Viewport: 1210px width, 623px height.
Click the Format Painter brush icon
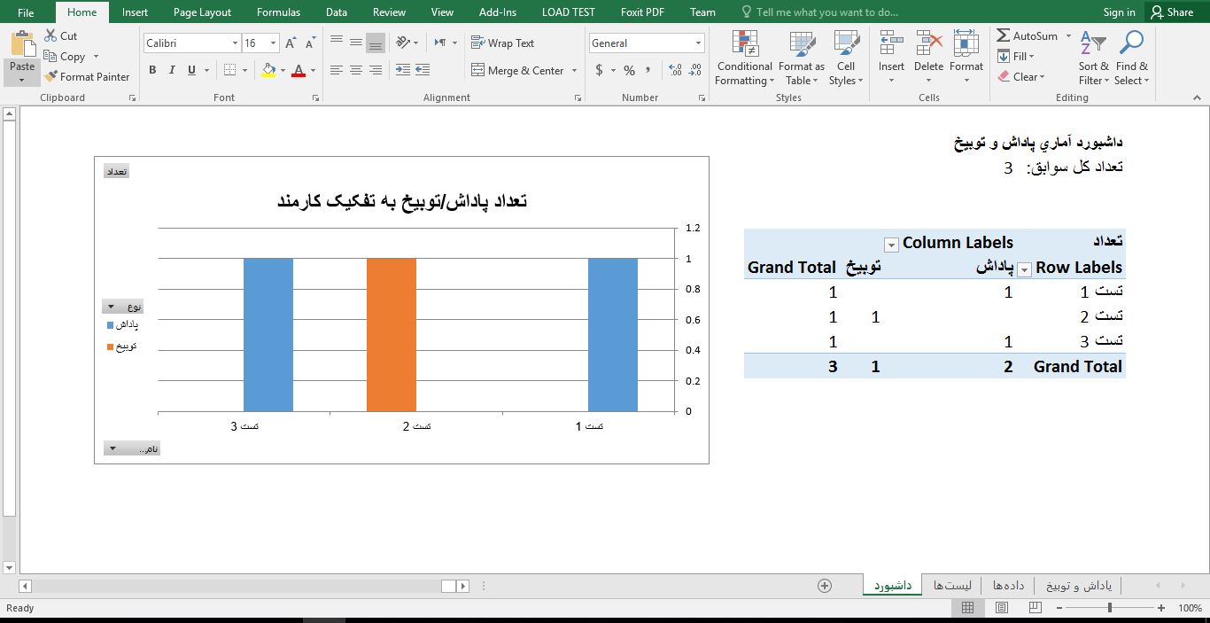click(51, 77)
